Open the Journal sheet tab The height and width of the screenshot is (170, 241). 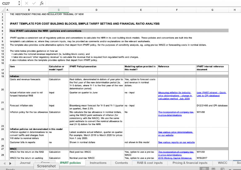tap(25, 163)
